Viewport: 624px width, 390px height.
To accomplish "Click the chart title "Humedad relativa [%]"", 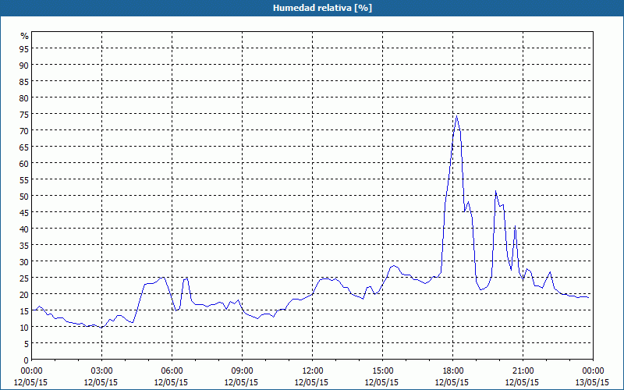I will point(322,8).
